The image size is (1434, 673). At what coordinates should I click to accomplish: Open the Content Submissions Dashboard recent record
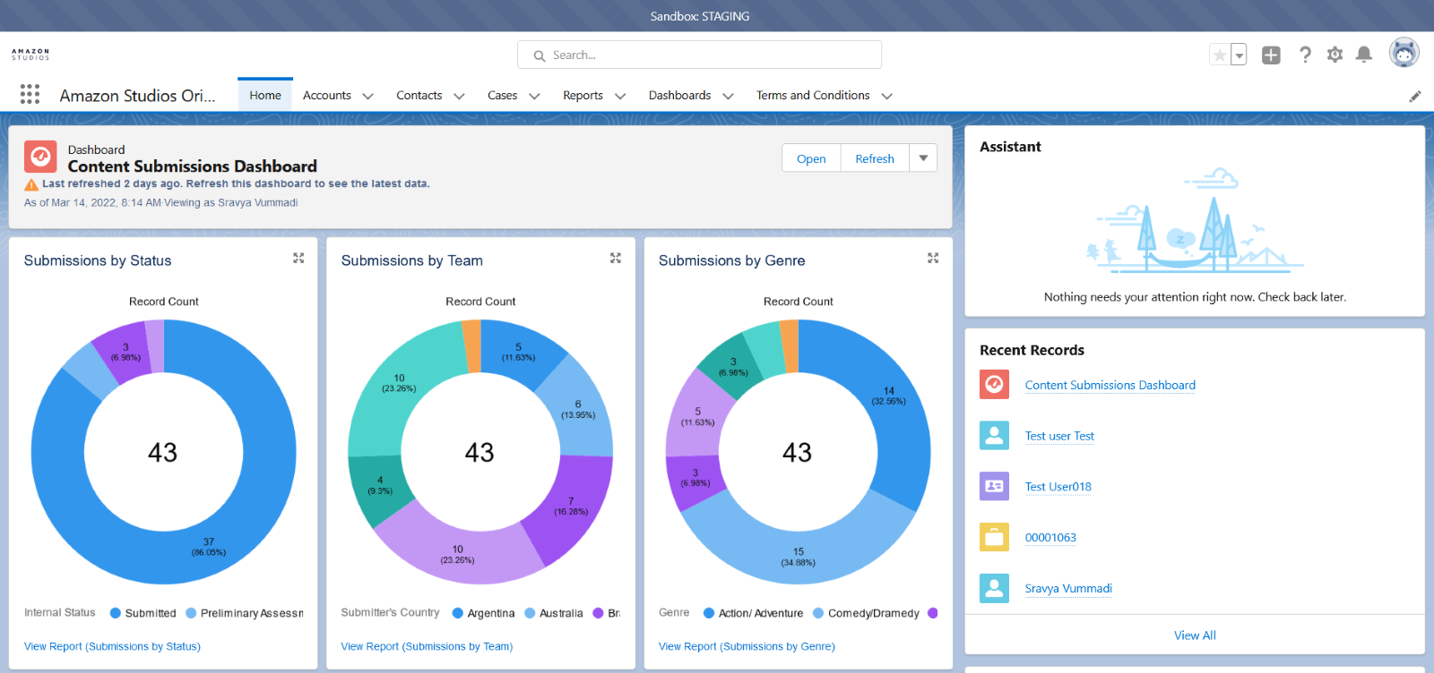[x=1110, y=385]
